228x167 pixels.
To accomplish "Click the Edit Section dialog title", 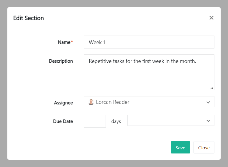I will pyautogui.click(x=29, y=18).
